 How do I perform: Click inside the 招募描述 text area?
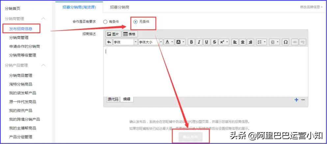click(206, 71)
